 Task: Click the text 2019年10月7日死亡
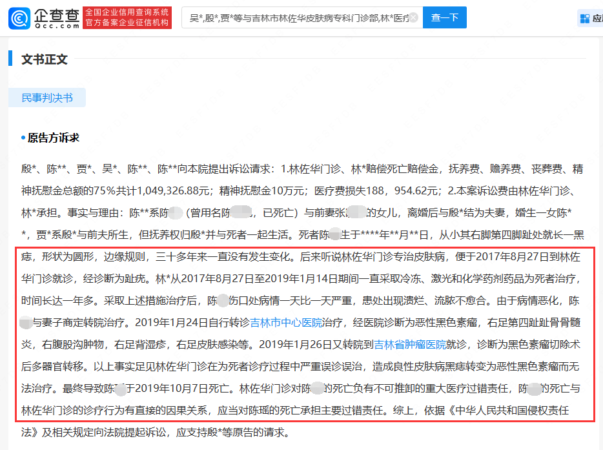182,389
